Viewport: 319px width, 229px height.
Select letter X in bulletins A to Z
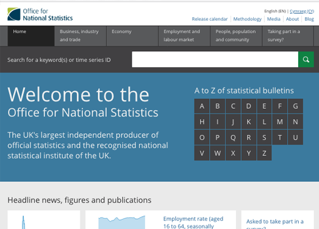[x=233, y=153]
